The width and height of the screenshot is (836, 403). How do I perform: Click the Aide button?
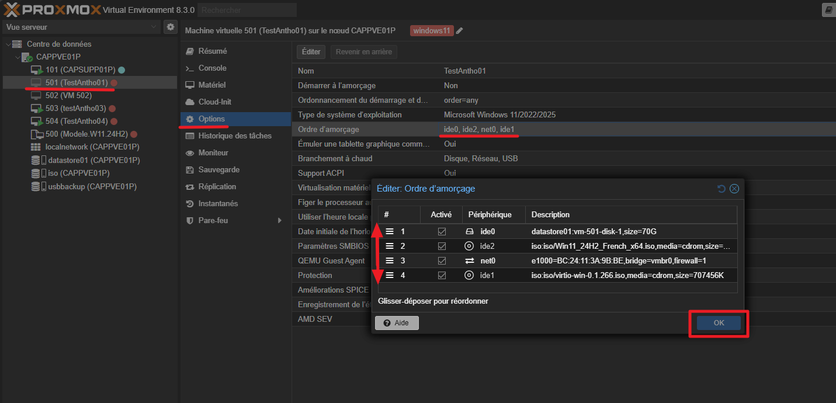(397, 323)
